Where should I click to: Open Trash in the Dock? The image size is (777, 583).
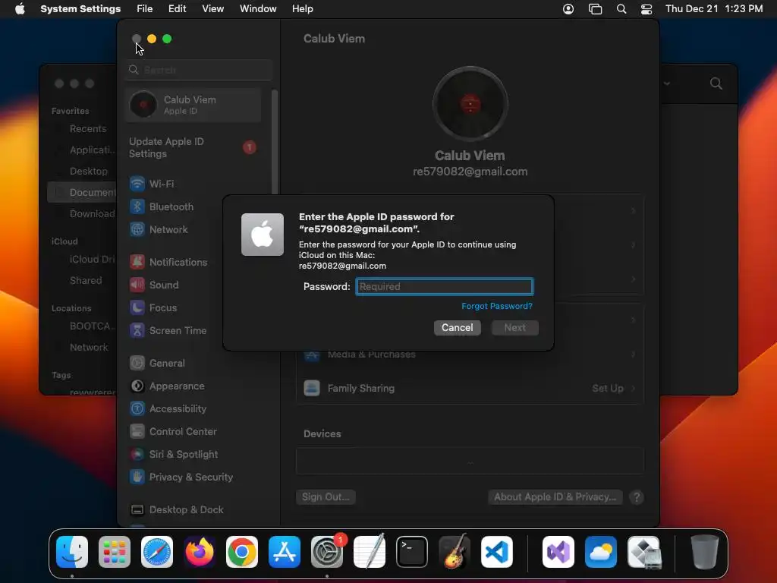click(x=705, y=552)
